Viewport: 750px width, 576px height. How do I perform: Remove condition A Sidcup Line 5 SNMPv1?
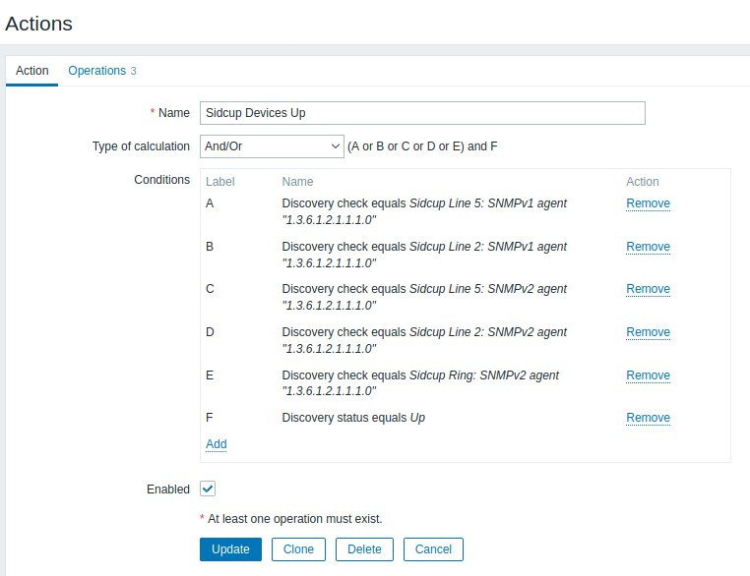tap(648, 203)
